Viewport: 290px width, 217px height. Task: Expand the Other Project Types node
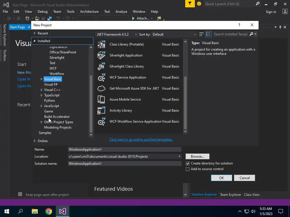point(41,122)
